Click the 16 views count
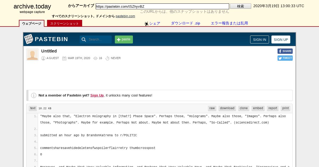 click(100, 58)
